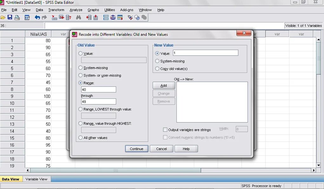324x189 pixels.
Task: Select New Value 'Value' radio button
Action: pyautogui.click(x=157, y=54)
